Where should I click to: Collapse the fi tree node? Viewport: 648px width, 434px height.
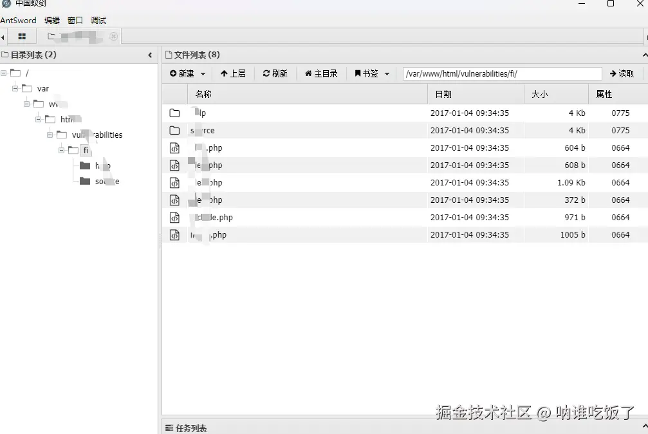pos(61,150)
